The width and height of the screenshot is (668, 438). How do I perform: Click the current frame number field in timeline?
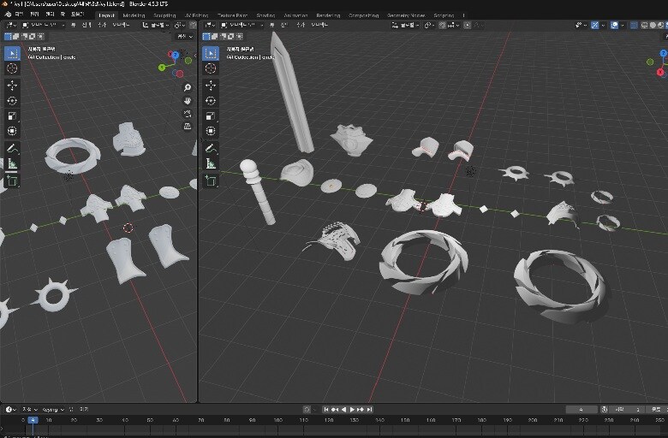[582, 410]
